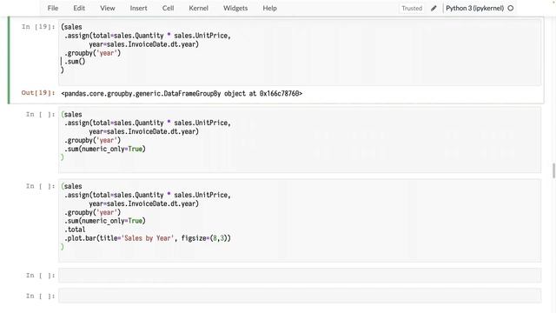This screenshot has height=313, width=556.
Task: Open the Help menu
Action: pos(269,8)
